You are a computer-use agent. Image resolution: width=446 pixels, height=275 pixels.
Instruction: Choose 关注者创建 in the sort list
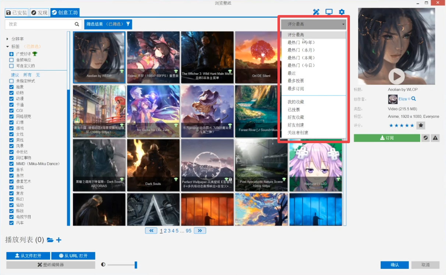click(314, 133)
